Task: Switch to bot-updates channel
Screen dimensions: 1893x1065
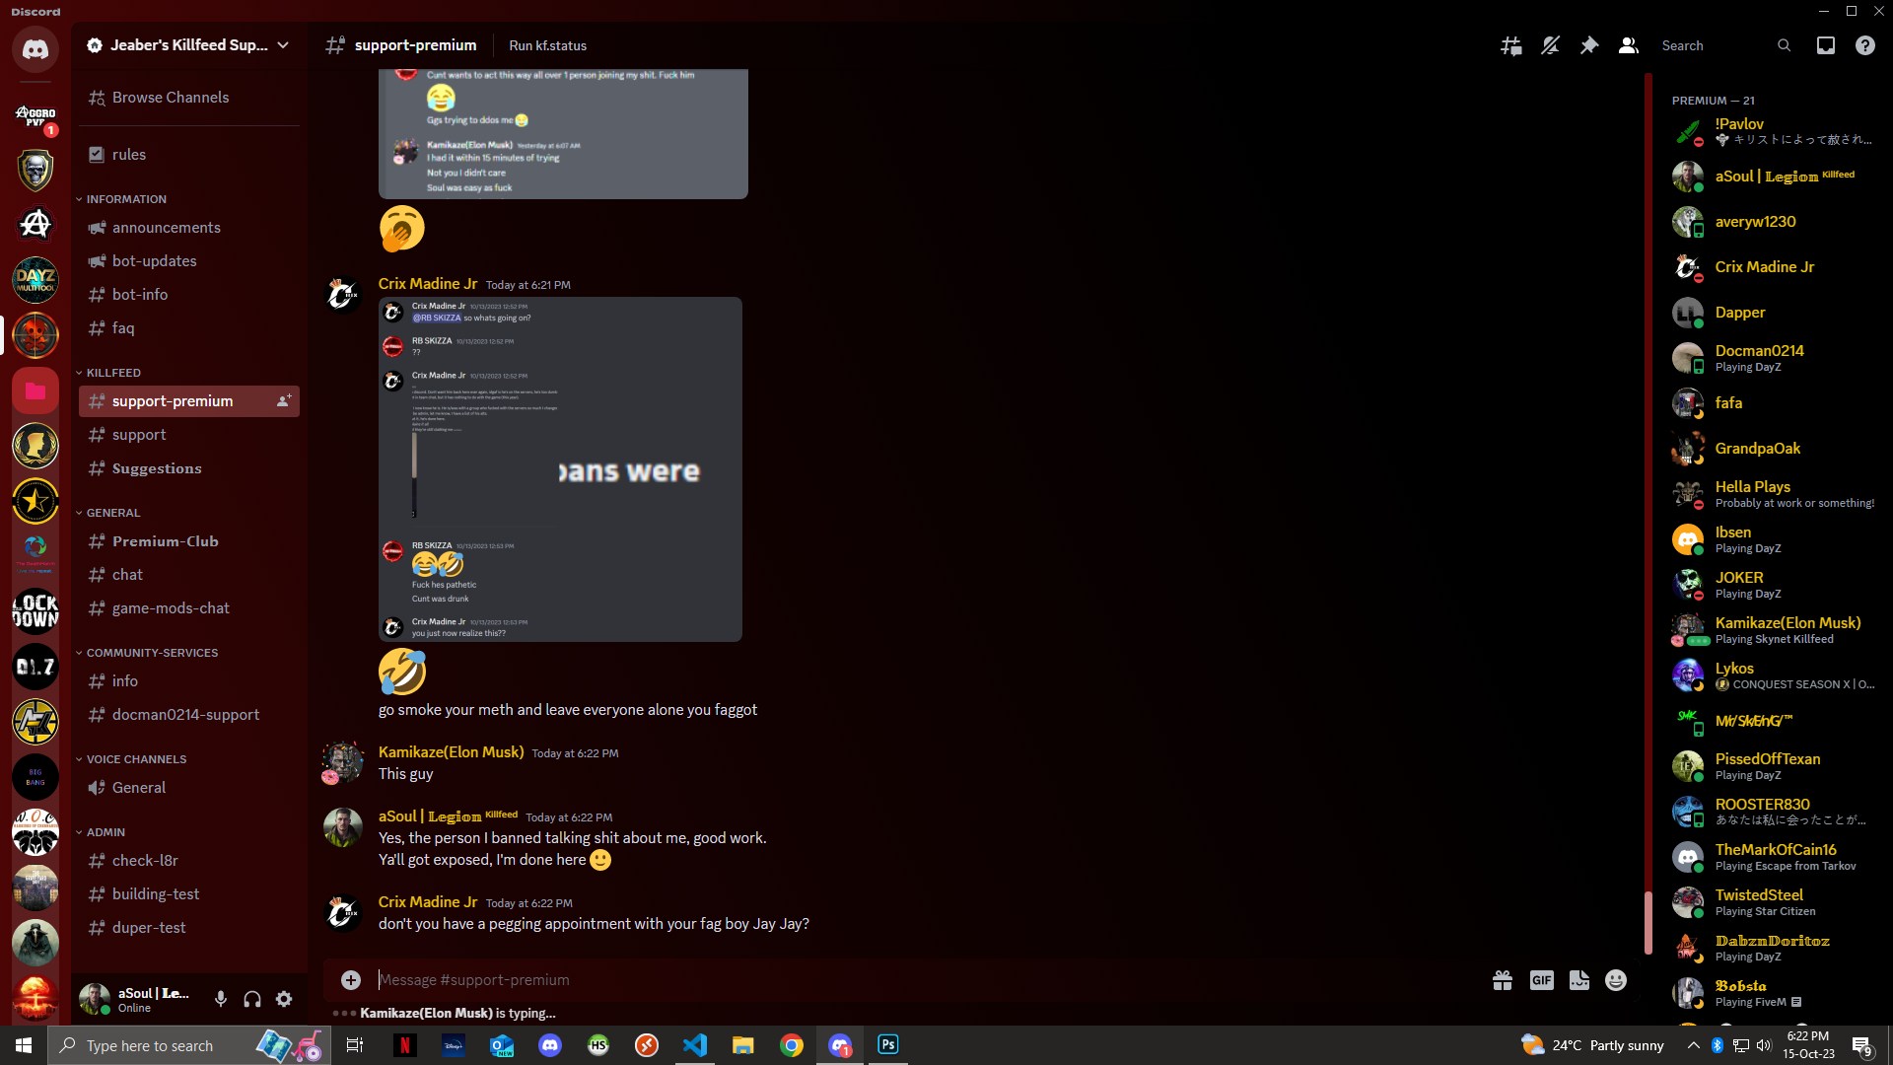Action: 189,261
